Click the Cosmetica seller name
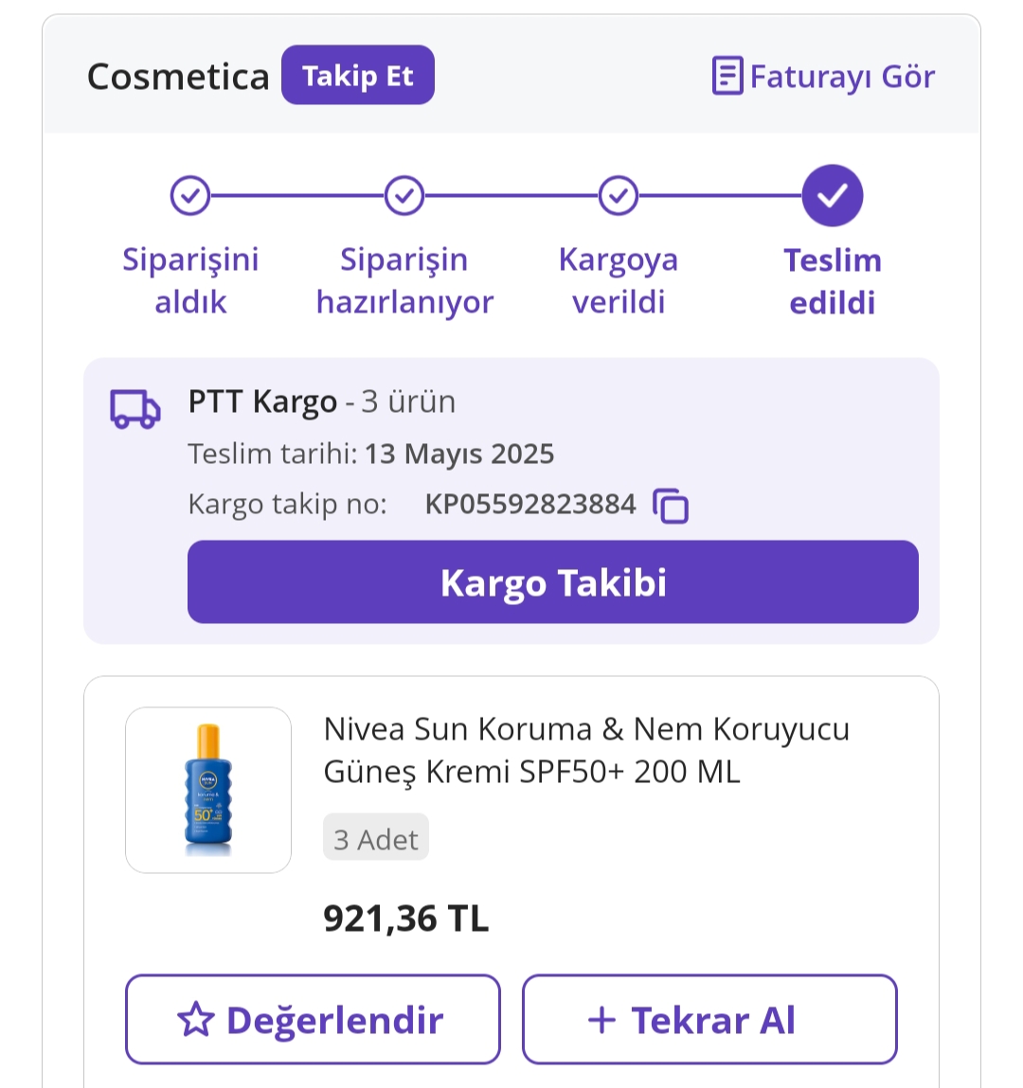Screen dimensions: 1023x1088 pos(178,77)
